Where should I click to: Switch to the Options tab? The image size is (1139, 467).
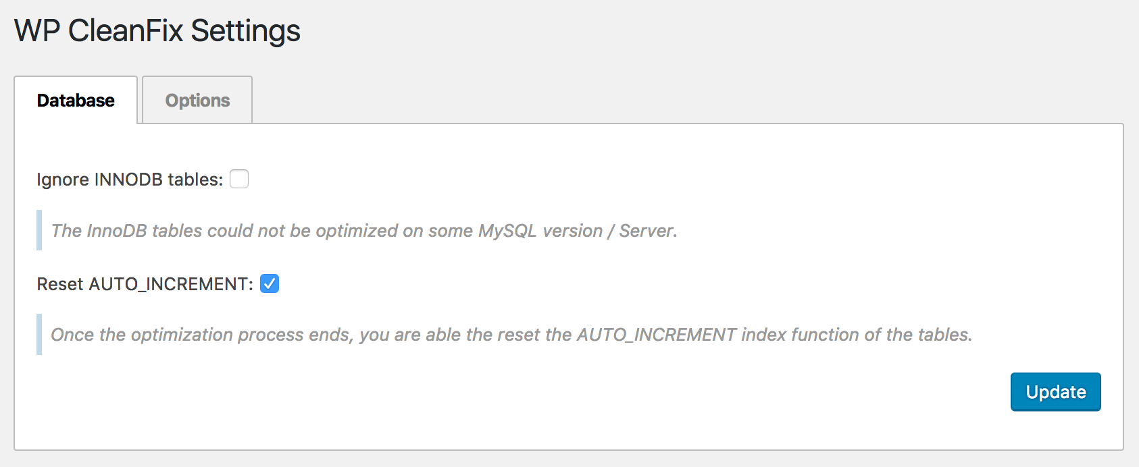[197, 100]
